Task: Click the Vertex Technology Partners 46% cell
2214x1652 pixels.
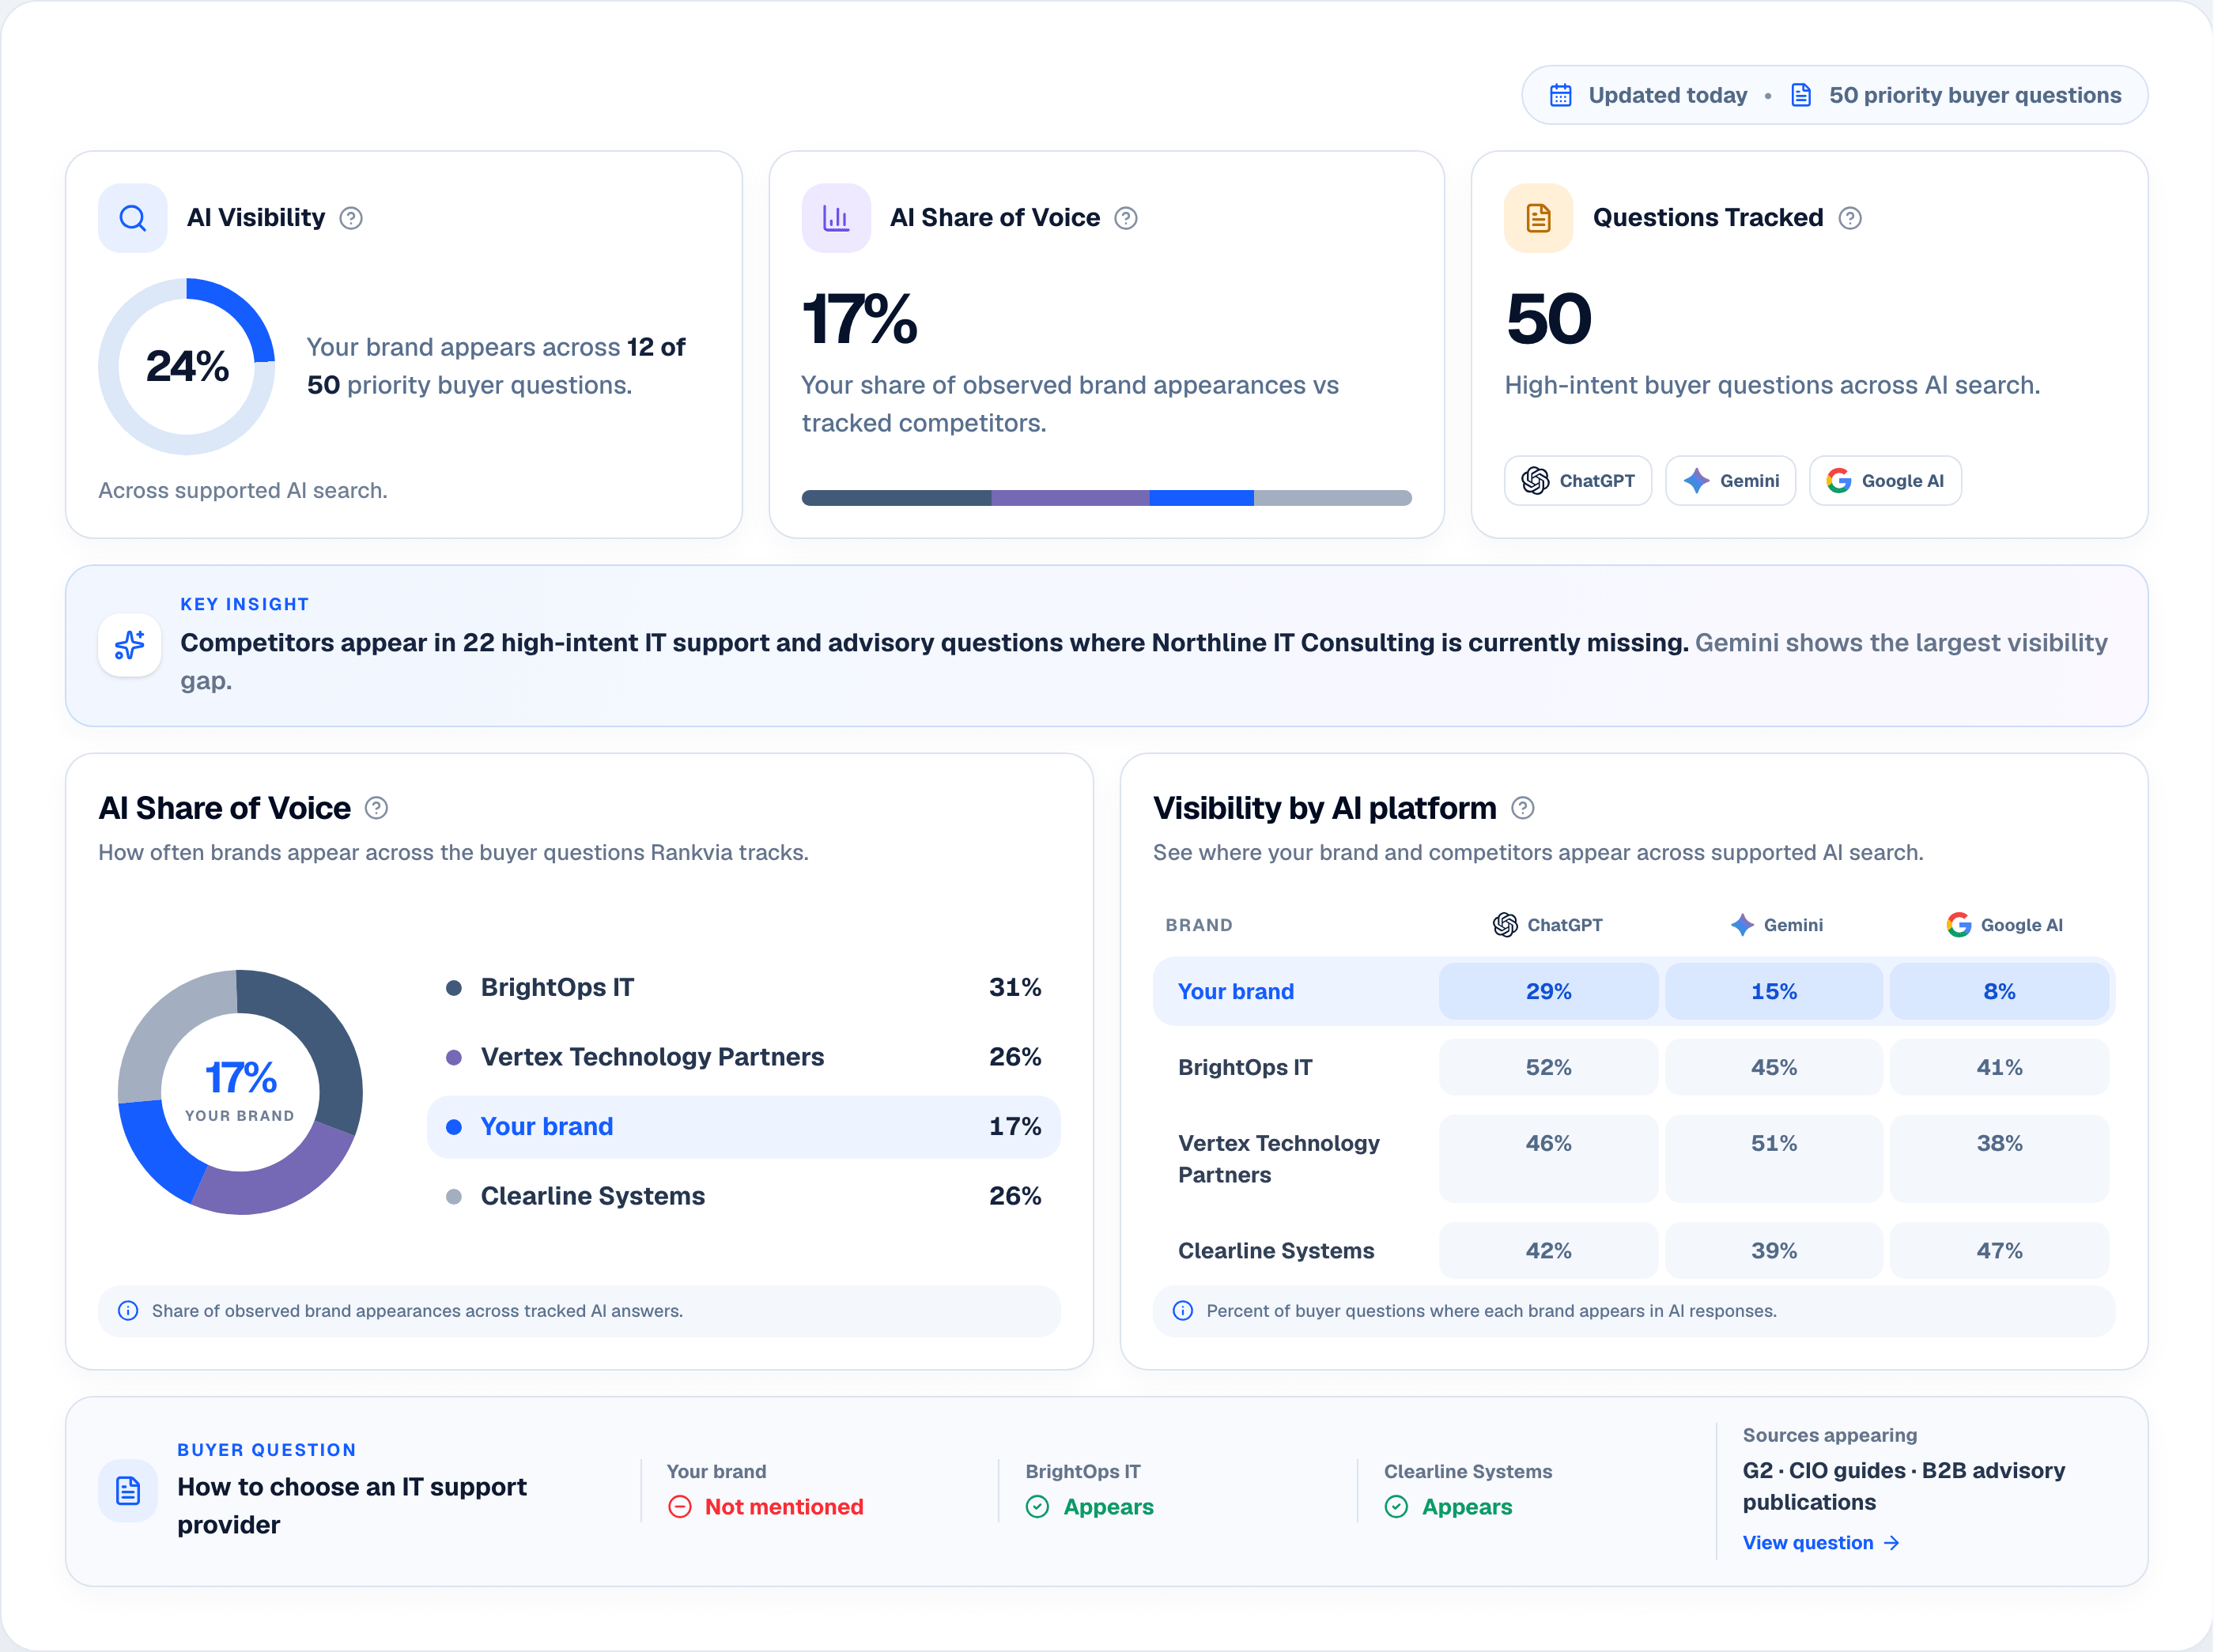Action: pos(1547,1158)
